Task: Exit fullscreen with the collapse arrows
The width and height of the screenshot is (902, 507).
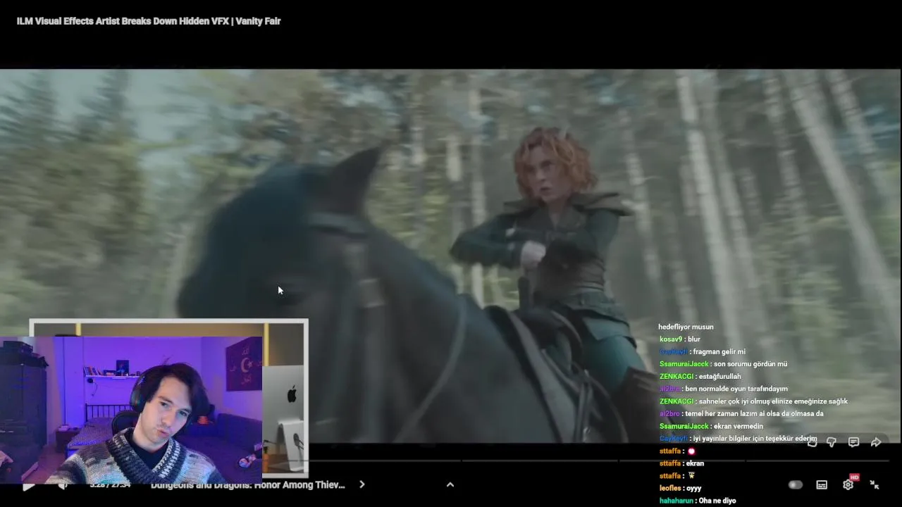Action: pyautogui.click(x=875, y=484)
